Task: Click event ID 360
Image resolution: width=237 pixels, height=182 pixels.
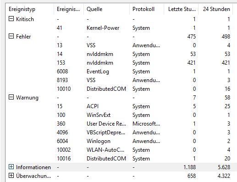Action: coord(61,124)
